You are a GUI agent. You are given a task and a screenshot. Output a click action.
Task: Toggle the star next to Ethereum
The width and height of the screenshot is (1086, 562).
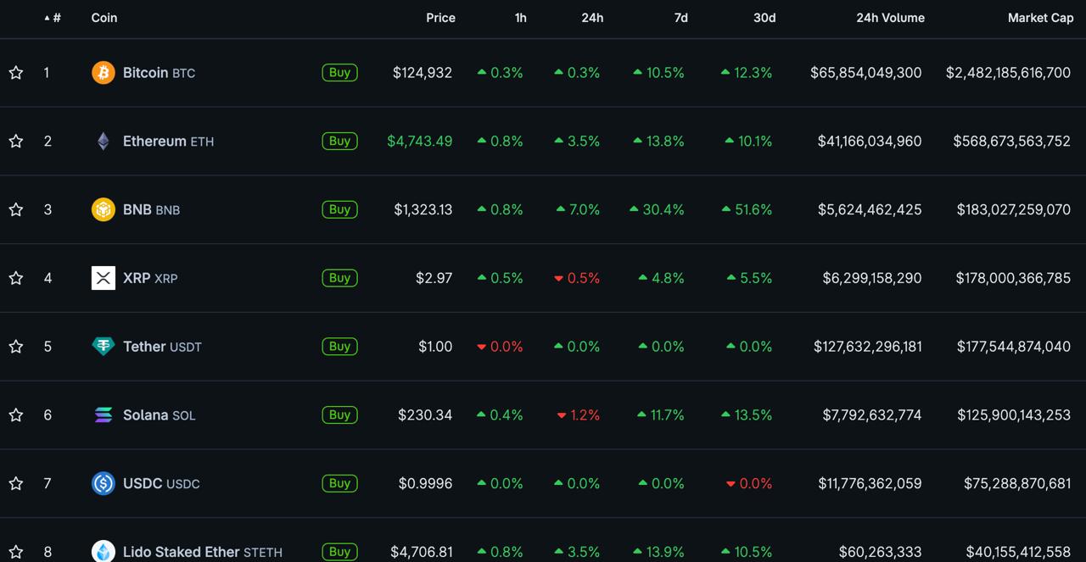16,142
